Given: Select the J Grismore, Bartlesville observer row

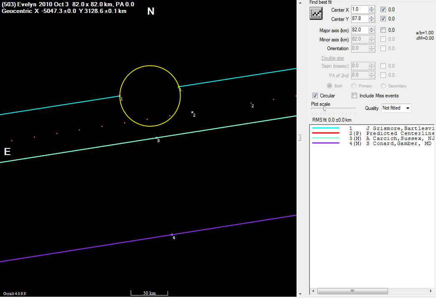Looking at the screenshot, I should tap(373, 128).
